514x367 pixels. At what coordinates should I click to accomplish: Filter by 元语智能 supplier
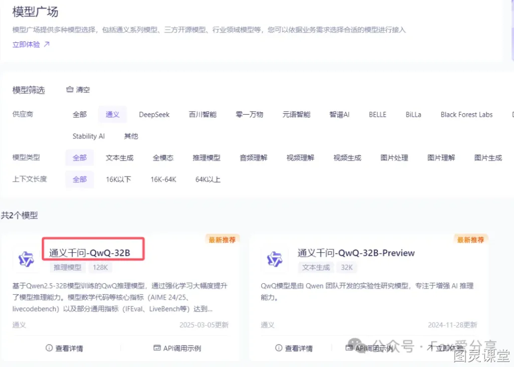pyautogui.click(x=296, y=115)
